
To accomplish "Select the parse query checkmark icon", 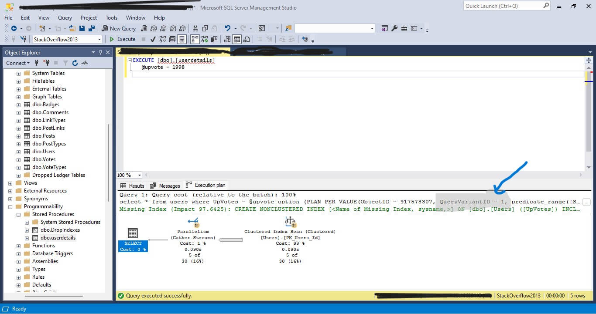I will tap(153, 39).
